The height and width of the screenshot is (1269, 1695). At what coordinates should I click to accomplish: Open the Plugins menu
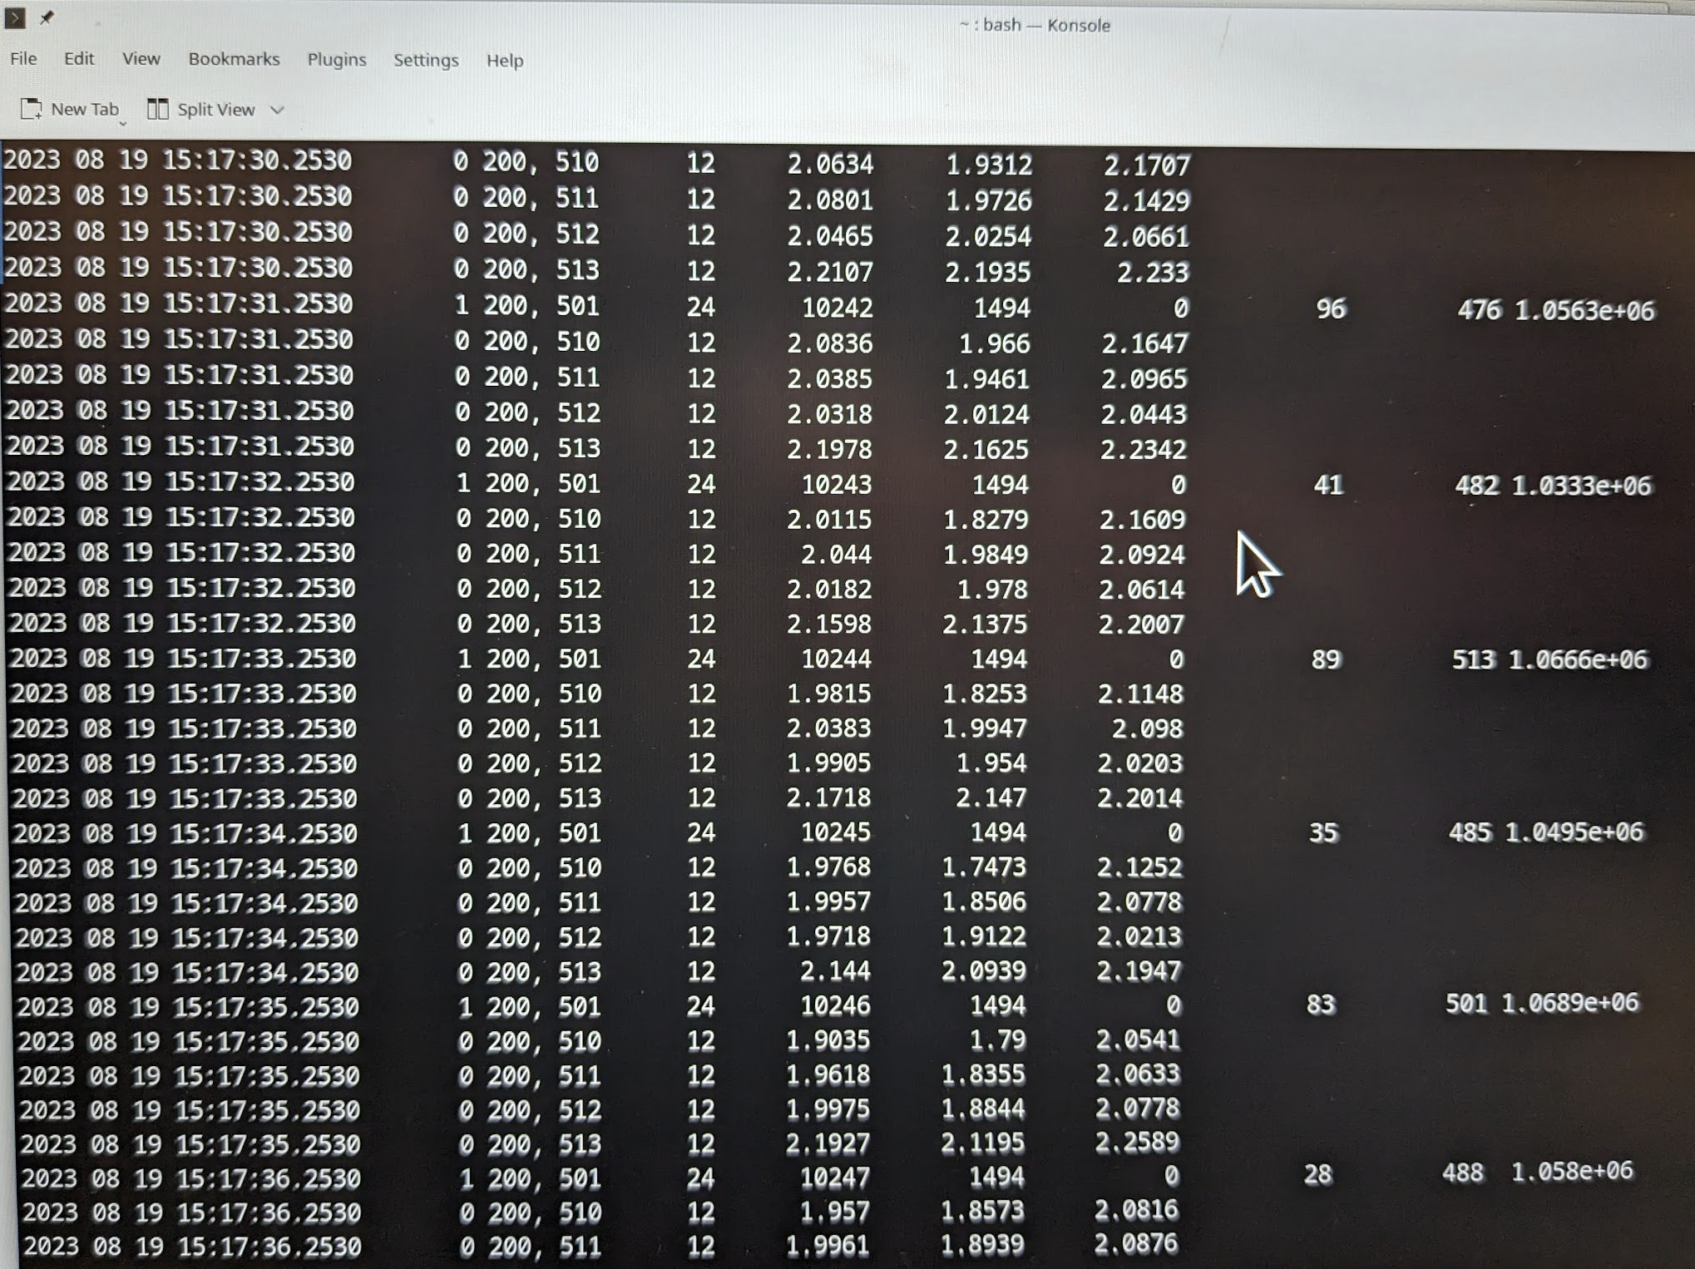click(336, 60)
